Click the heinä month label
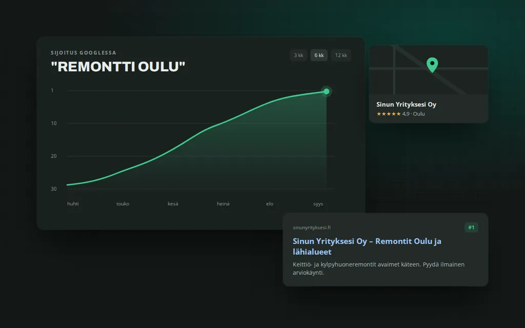 [223, 204]
